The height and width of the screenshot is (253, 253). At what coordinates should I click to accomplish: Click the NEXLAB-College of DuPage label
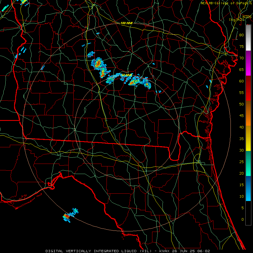pyautogui.click(x=225, y=3)
